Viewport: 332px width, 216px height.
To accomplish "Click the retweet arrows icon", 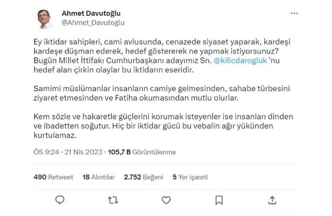I will tap(113, 200).
